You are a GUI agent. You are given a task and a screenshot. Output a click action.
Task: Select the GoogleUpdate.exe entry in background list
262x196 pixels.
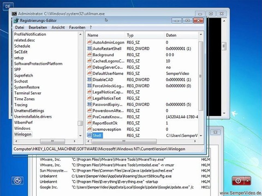coord(124,187)
